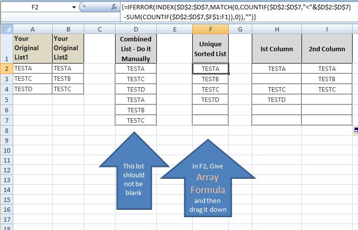Select cell H4 TESTC under Ist Column
Screen dimensions: 358x230
click(x=277, y=89)
